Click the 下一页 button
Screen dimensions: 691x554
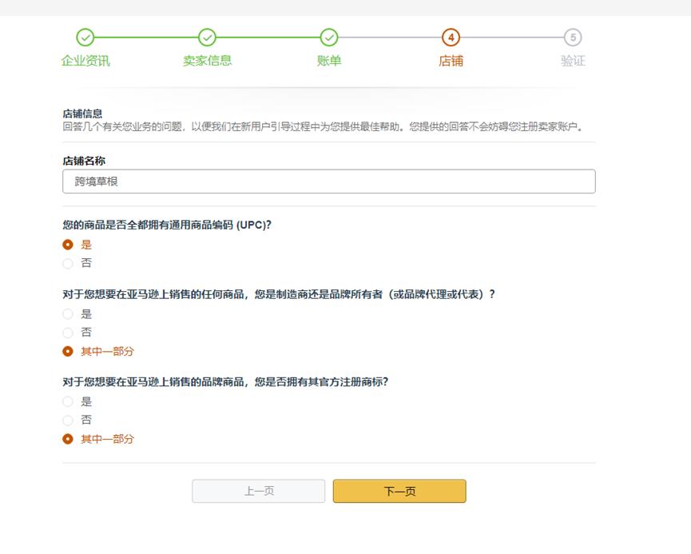(400, 491)
